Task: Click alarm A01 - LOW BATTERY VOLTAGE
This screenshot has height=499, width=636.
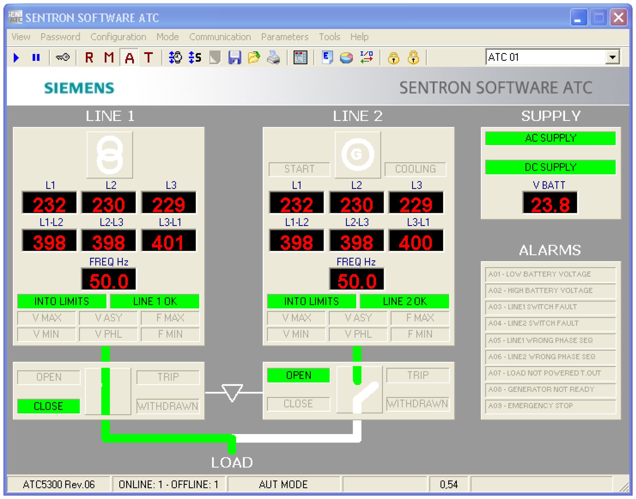Action: [550, 275]
